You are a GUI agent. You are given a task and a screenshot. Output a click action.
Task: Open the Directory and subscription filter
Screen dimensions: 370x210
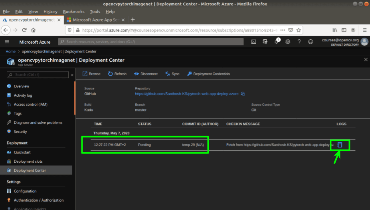tap(265, 42)
